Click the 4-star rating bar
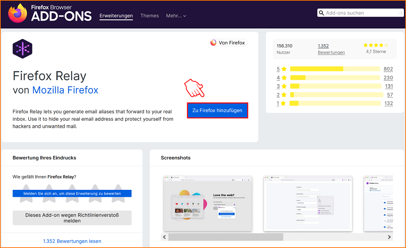Screen dimensions: 406x248 click(335, 78)
